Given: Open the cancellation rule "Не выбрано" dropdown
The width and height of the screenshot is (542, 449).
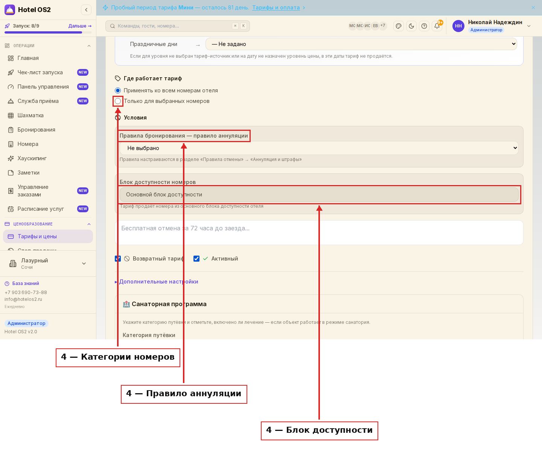Looking at the screenshot, I should point(319,148).
